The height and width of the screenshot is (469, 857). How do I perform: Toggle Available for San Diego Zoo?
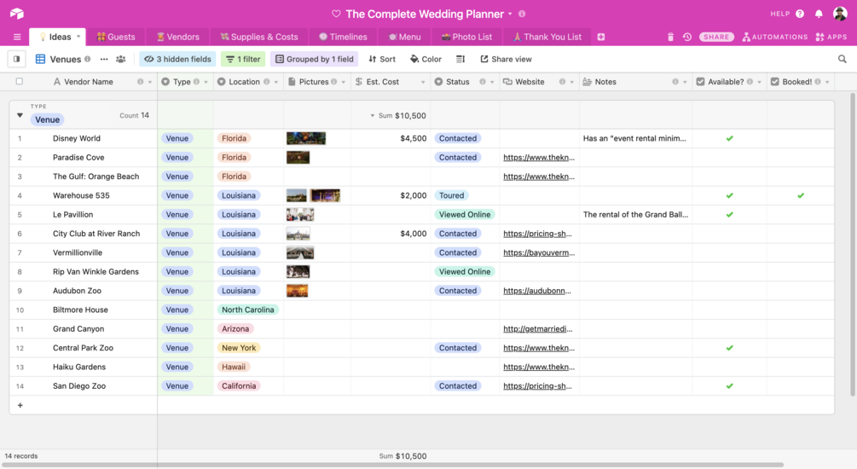pos(729,386)
